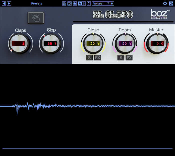This screenshot has width=175, height=156.
Task: Open FX for the Close mic
Action: point(97,58)
